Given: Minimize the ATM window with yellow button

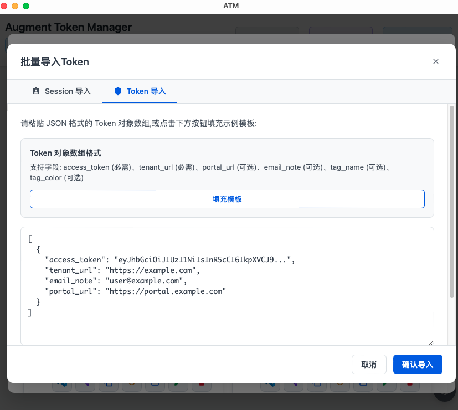Looking at the screenshot, I should 15,6.
